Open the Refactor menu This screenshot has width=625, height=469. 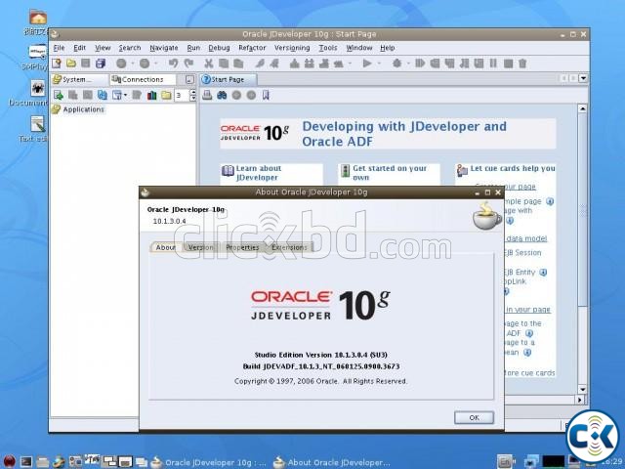coord(252,48)
